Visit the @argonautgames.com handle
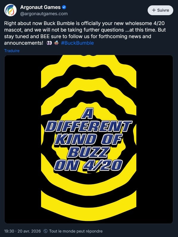Image resolution: width=178 pixels, height=237 pixels. tap(44, 14)
